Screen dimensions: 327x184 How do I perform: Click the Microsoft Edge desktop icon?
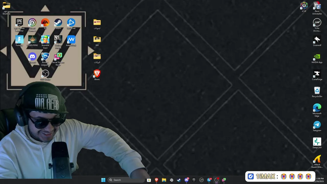(x=317, y=110)
